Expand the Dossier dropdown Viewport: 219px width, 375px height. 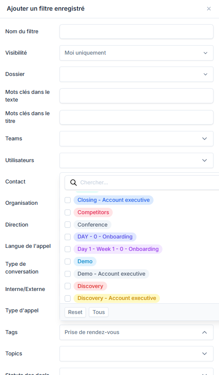tap(137, 74)
